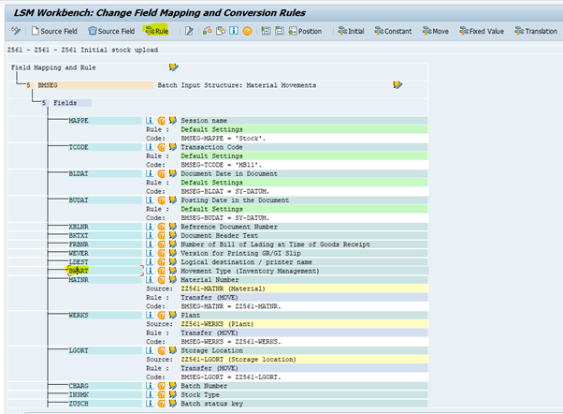Apply the Translation rule button
563x414 pixels.
tap(536, 31)
